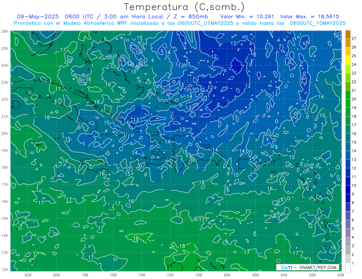The width and height of the screenshot is (362, 279).
Task: Click the 'Temperatura (C,somb.)' chart title
Action: [x=184, y=7]
